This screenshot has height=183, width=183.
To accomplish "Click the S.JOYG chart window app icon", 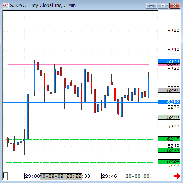I will 5,6.
